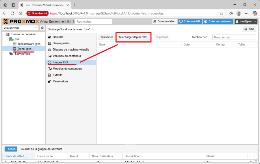Click the Supprimer button
260x164 pixels.
(162, 37)
